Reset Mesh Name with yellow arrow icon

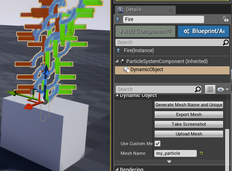[201, 153]
